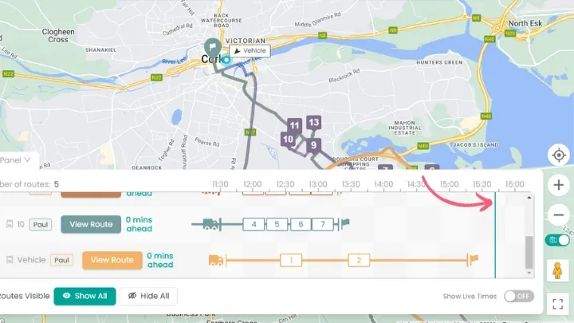Toggle Show Live Times switch
Viewport: 574px width, 323px height.
tap(519, 296)
